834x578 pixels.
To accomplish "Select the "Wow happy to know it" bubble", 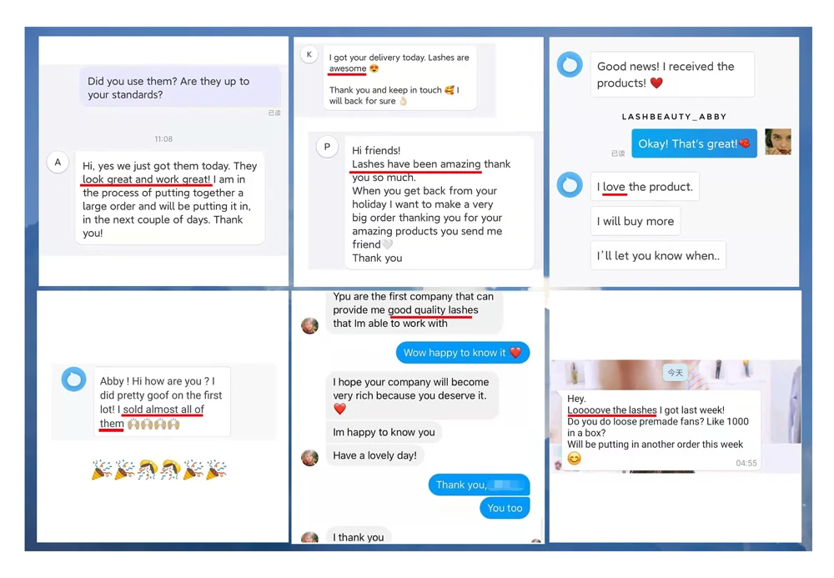I will (x=463, y=353).
